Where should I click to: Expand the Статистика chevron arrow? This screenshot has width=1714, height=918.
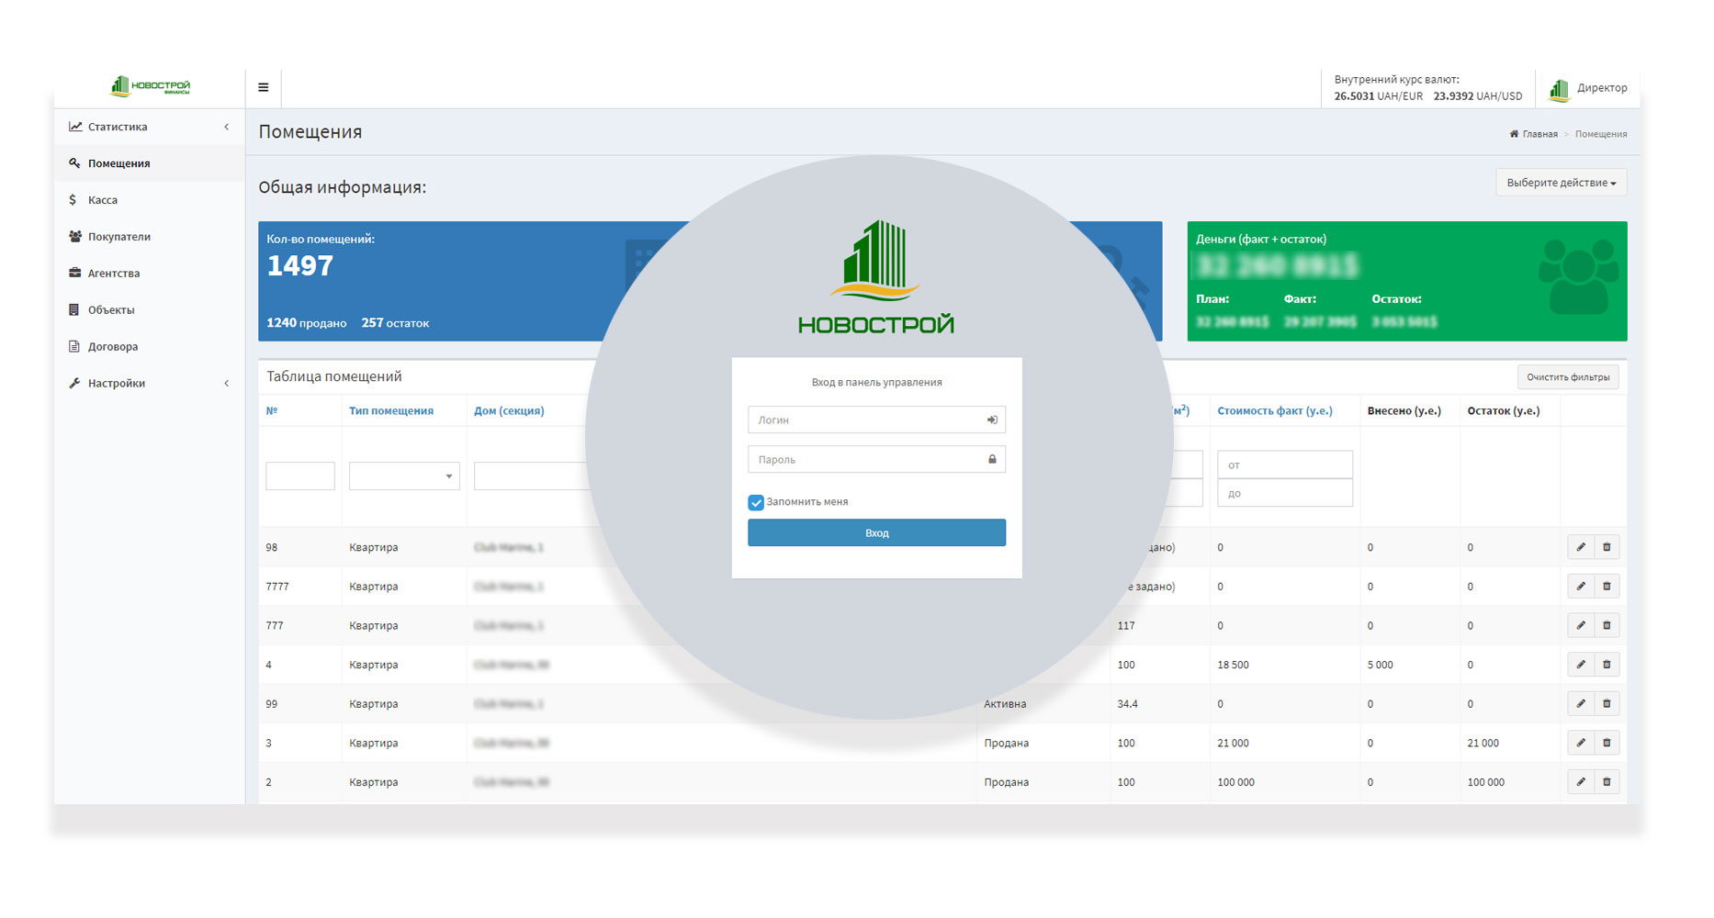click(227, 127)
